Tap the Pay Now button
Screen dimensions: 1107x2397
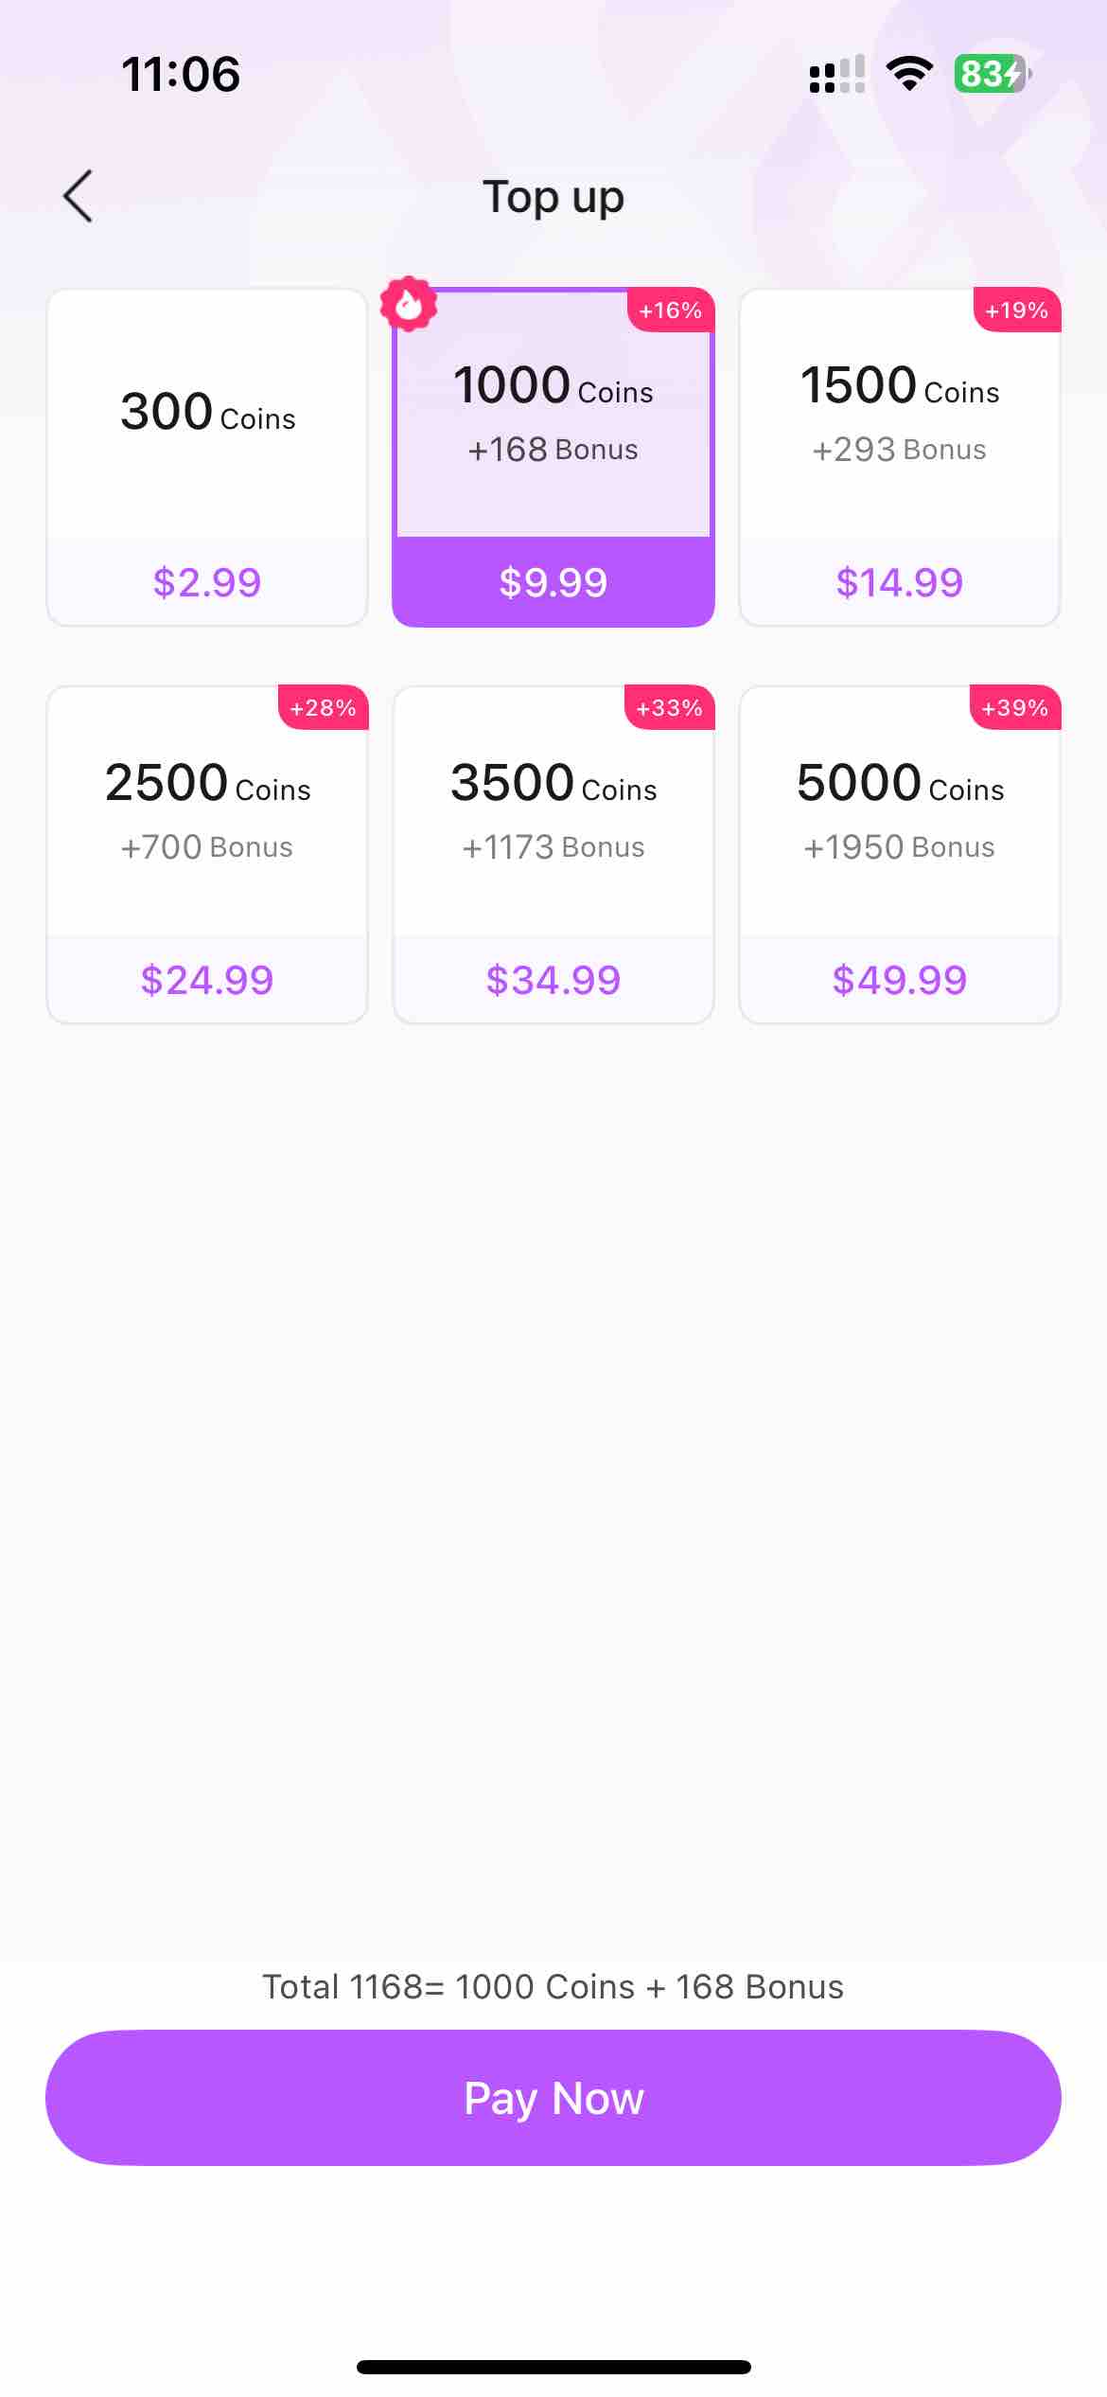[553, 2098]
